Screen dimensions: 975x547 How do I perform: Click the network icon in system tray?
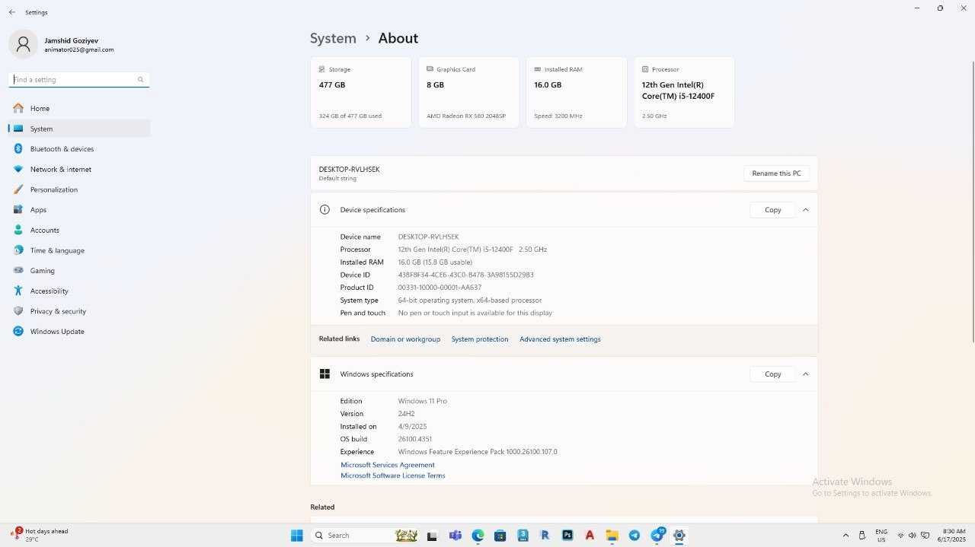pyautogui.click(x=900, y=536)
